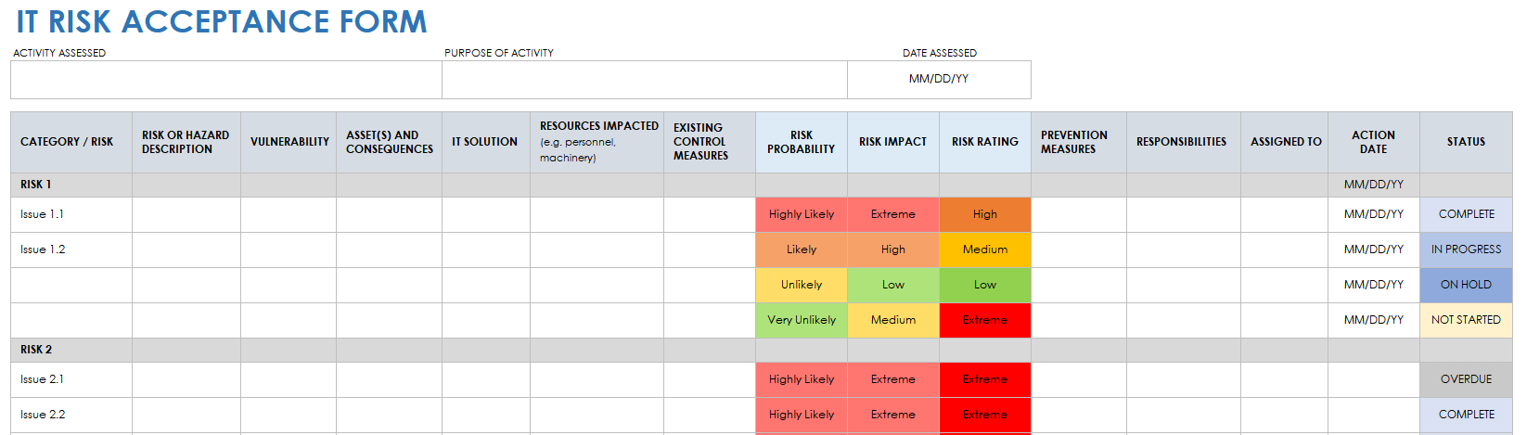This screenshot has width=1527, height=435.
Task: Select the orange High risk rating for Issue 1.1
Action: click(x=984, y=214)
